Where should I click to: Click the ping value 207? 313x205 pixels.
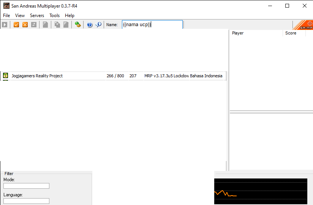[x=133, y=76]
